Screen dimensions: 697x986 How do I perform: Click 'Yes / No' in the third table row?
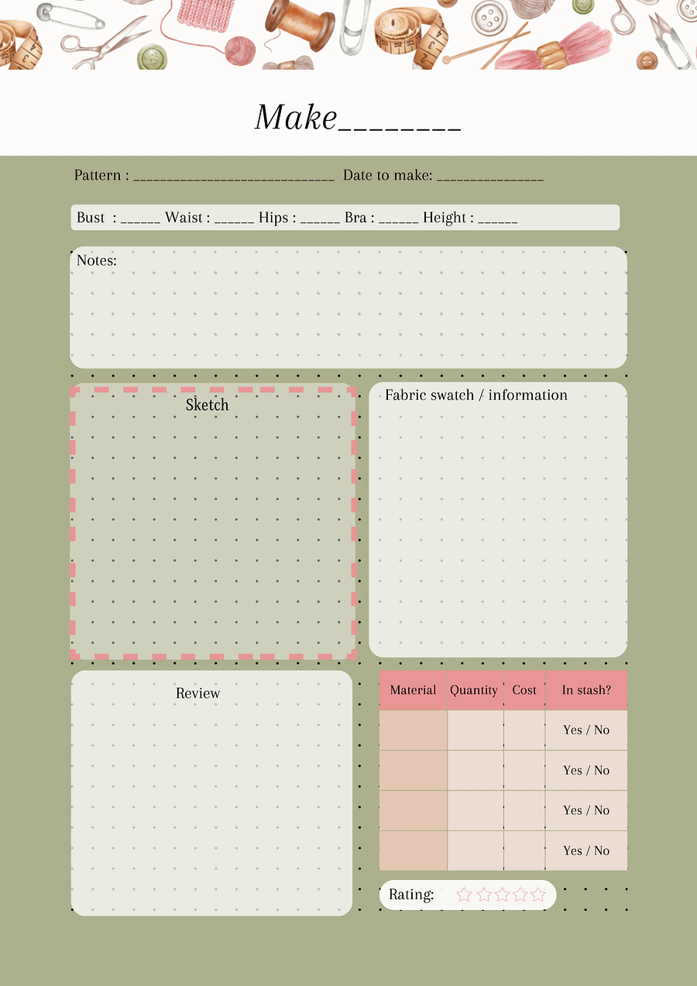pyautogui.click(x=586, y=810)
